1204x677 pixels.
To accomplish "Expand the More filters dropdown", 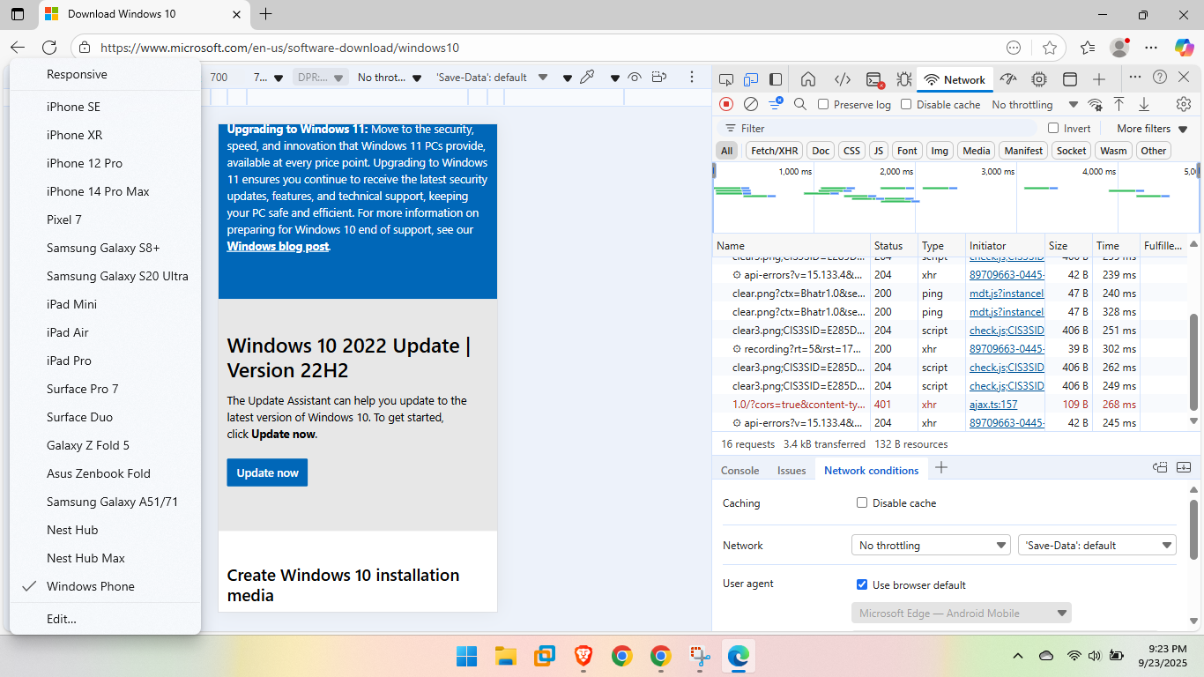I will point(1152,129).
